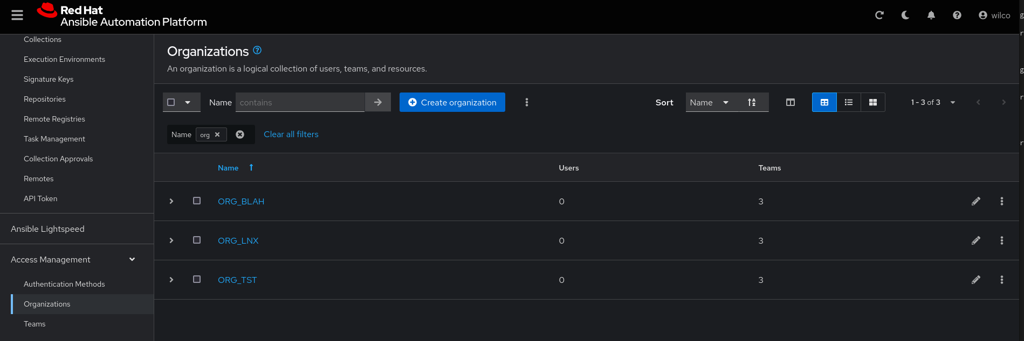This screenshot has height=341, width=1024.
Task: Go to next page arrow
Action: [x=1004, y=102]
